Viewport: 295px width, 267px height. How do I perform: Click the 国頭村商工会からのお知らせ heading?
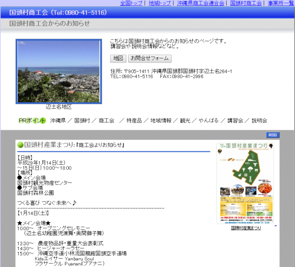tap(50, 23)
